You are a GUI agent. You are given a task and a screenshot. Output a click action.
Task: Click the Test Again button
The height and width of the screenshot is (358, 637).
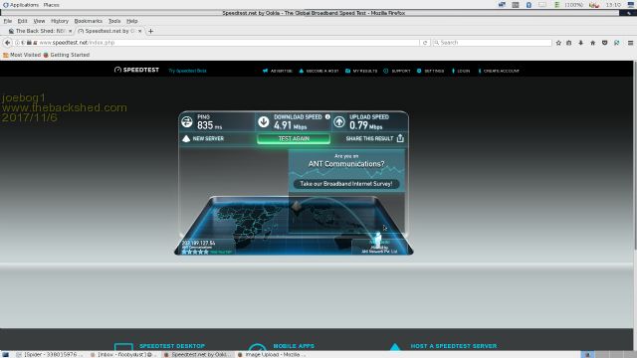click(294, 139)
